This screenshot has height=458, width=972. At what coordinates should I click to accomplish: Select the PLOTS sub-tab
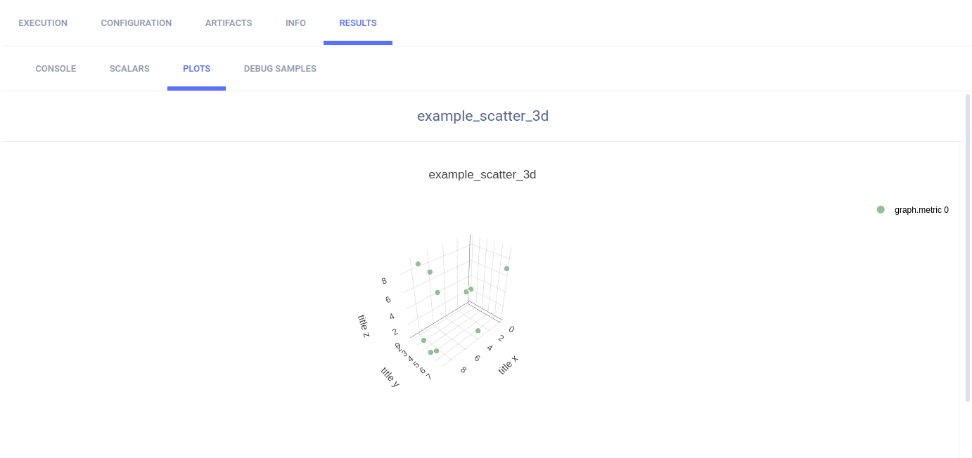(196, 68)
